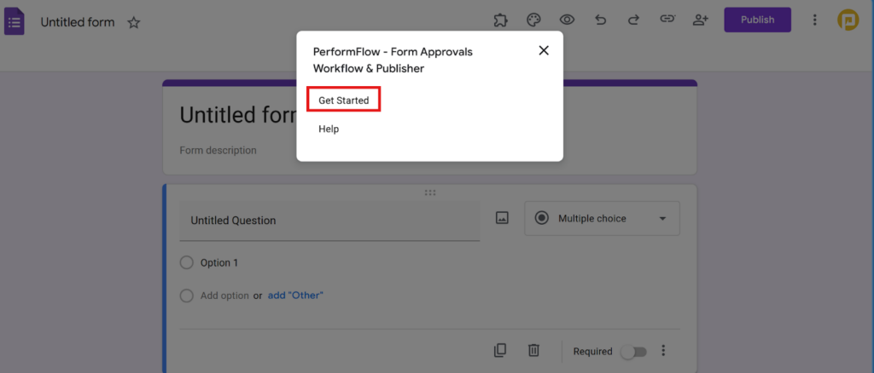
Task: Open the add-ons puzzle piece icon
Action: (x=501, y=20)
